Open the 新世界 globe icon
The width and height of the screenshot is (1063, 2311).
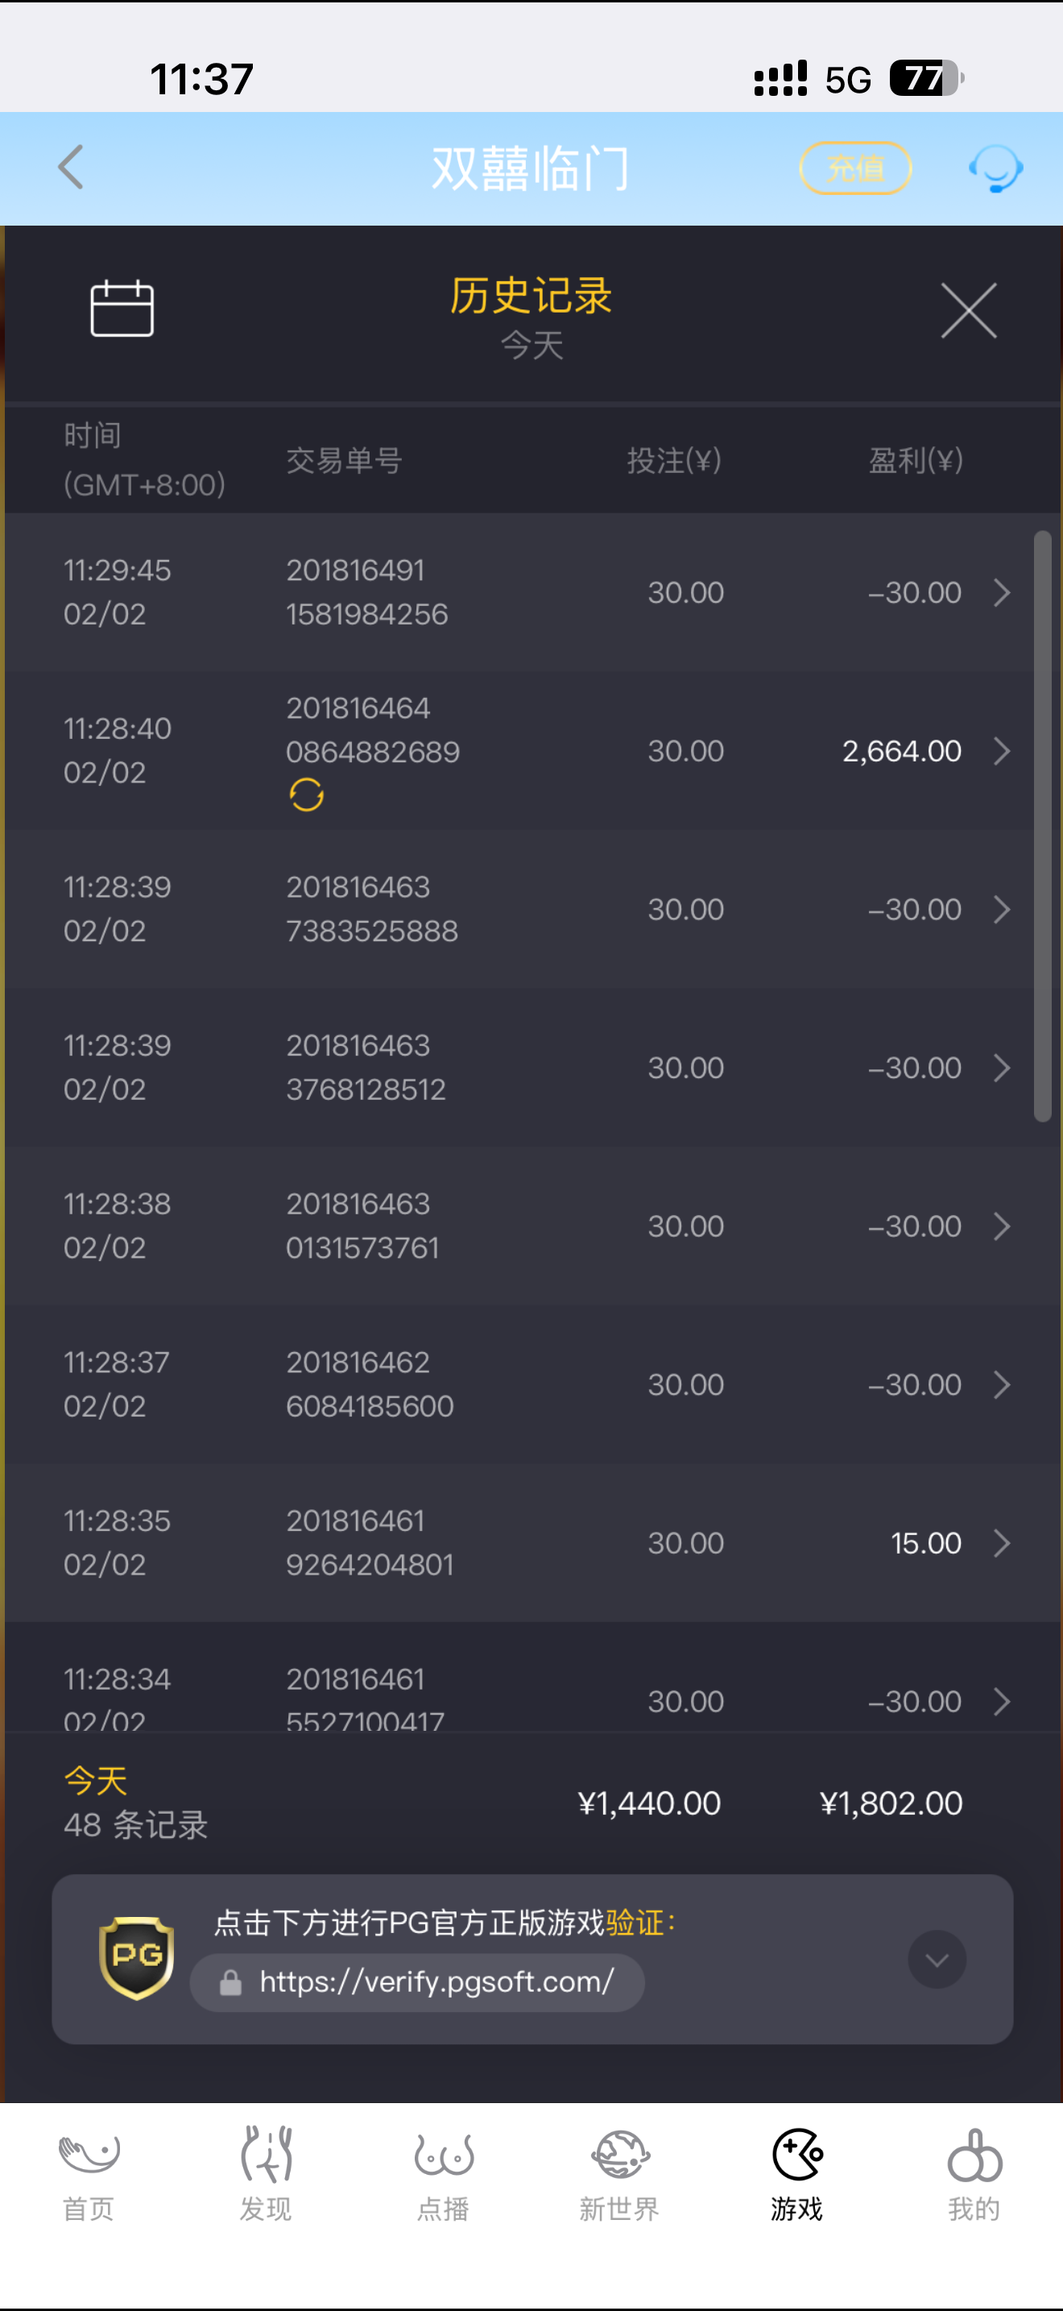pos(619,2155)
